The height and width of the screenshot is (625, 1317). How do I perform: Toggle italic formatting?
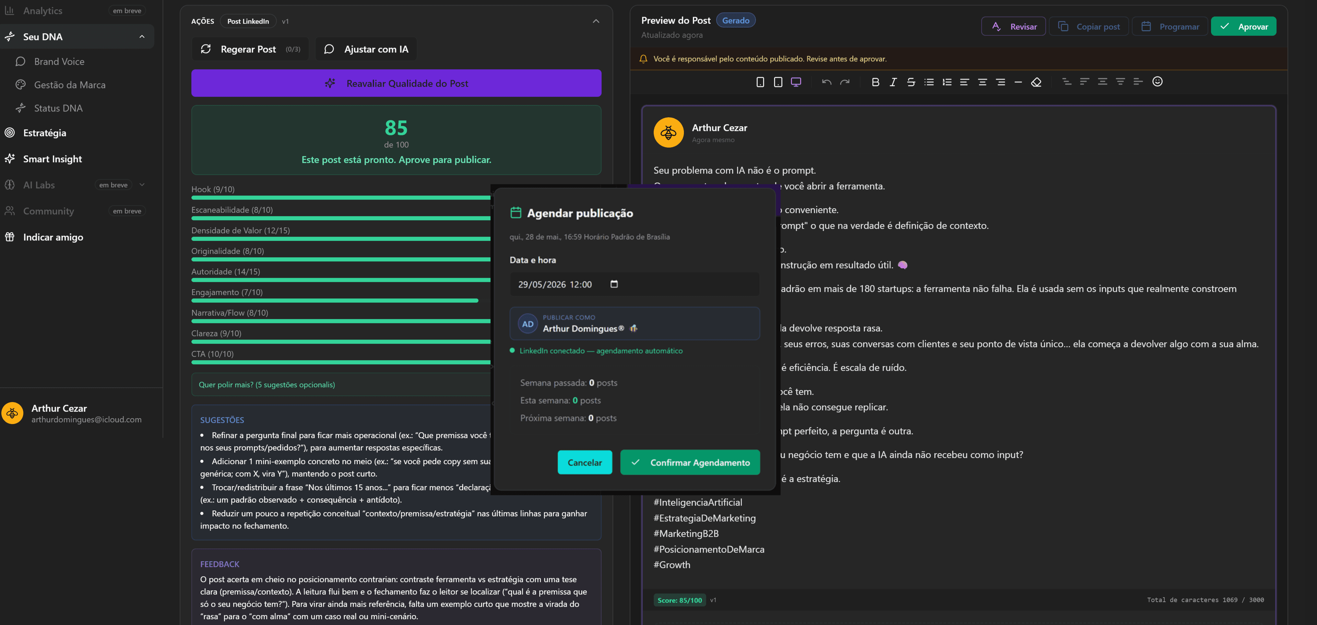point(893,82)
